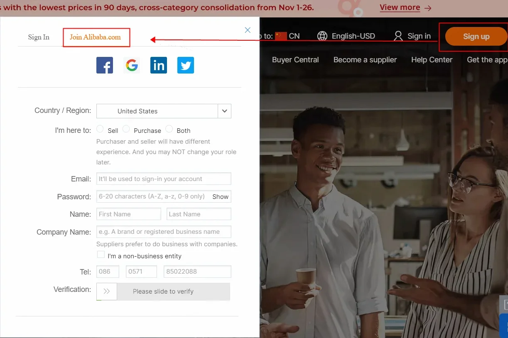Check I'm a non-business entity
Image resolution: width=508 pixels, height=338 pixels.
click(101, 254)
